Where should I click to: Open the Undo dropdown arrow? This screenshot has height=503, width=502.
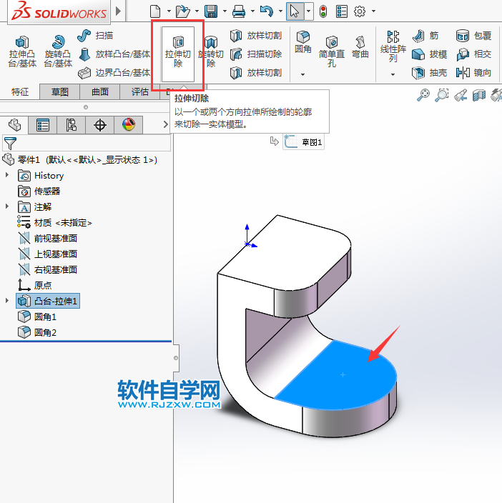(280, 11)
